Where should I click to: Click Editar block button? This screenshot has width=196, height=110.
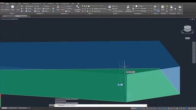click(115, 9)
